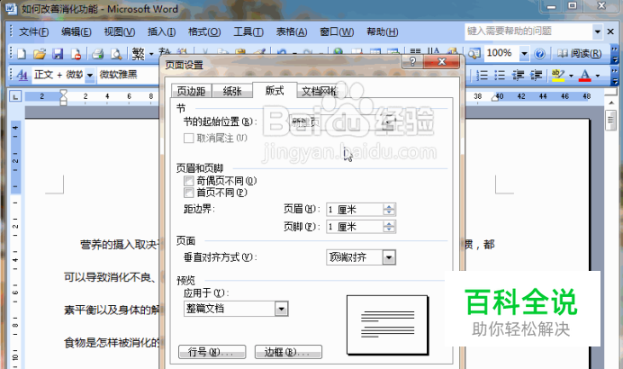Open the 帮助(H) menu

(383, 31)
